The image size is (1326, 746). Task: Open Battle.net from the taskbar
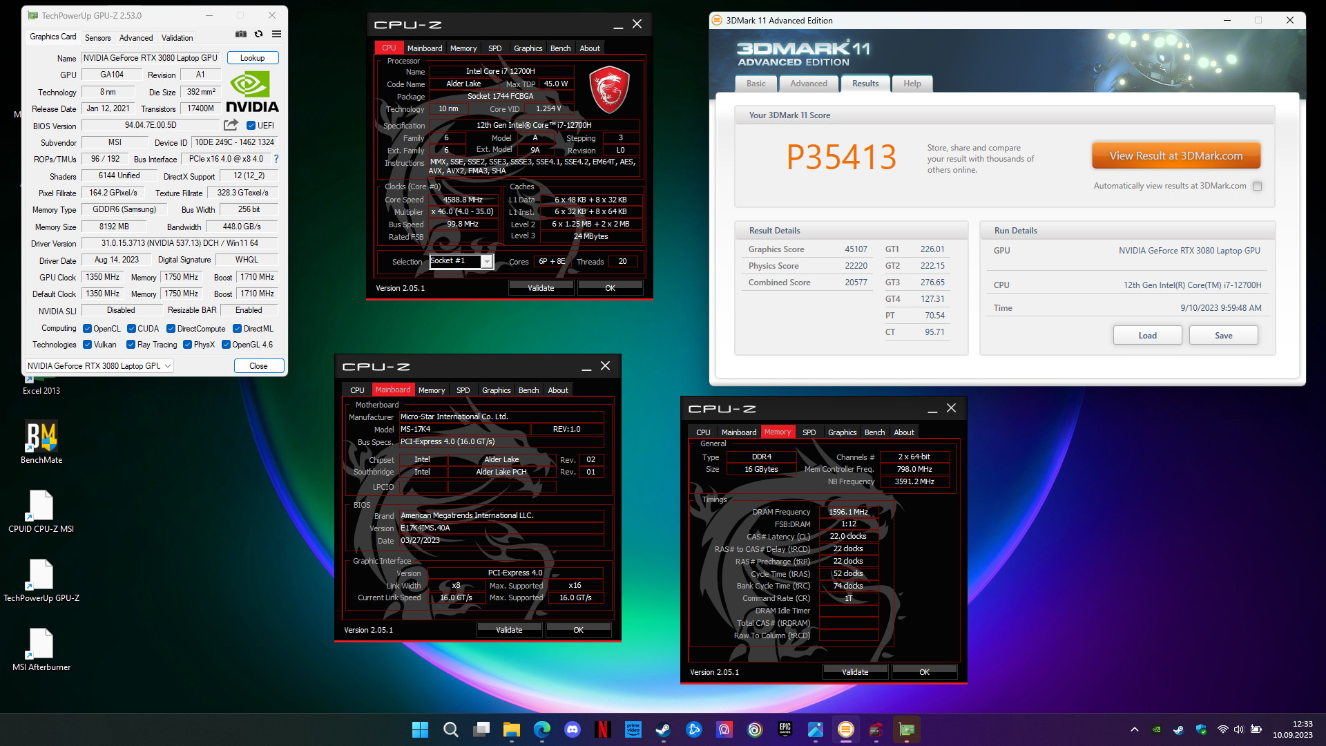694,729
